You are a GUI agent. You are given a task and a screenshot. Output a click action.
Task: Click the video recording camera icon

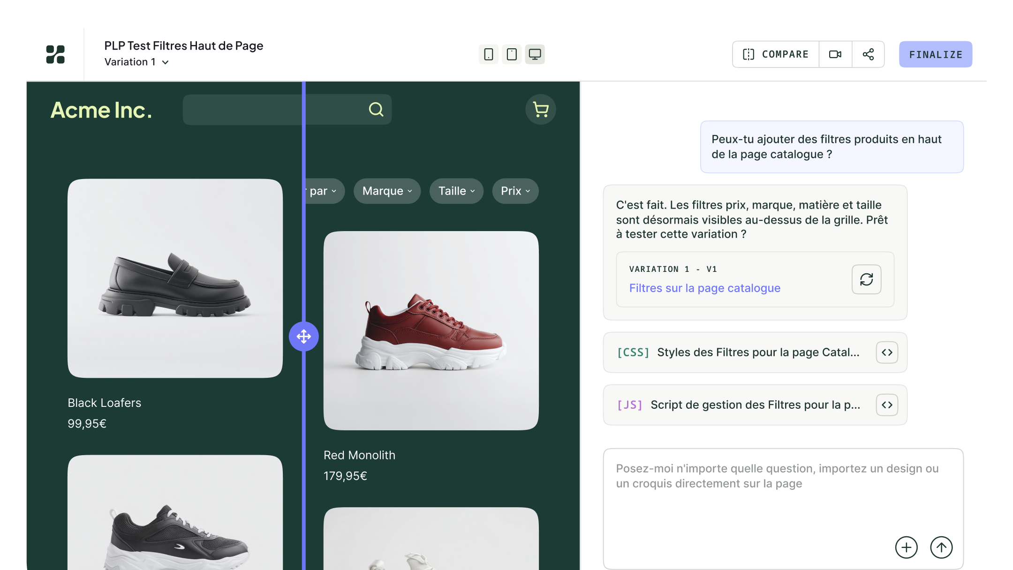click(x=835, y=54)
